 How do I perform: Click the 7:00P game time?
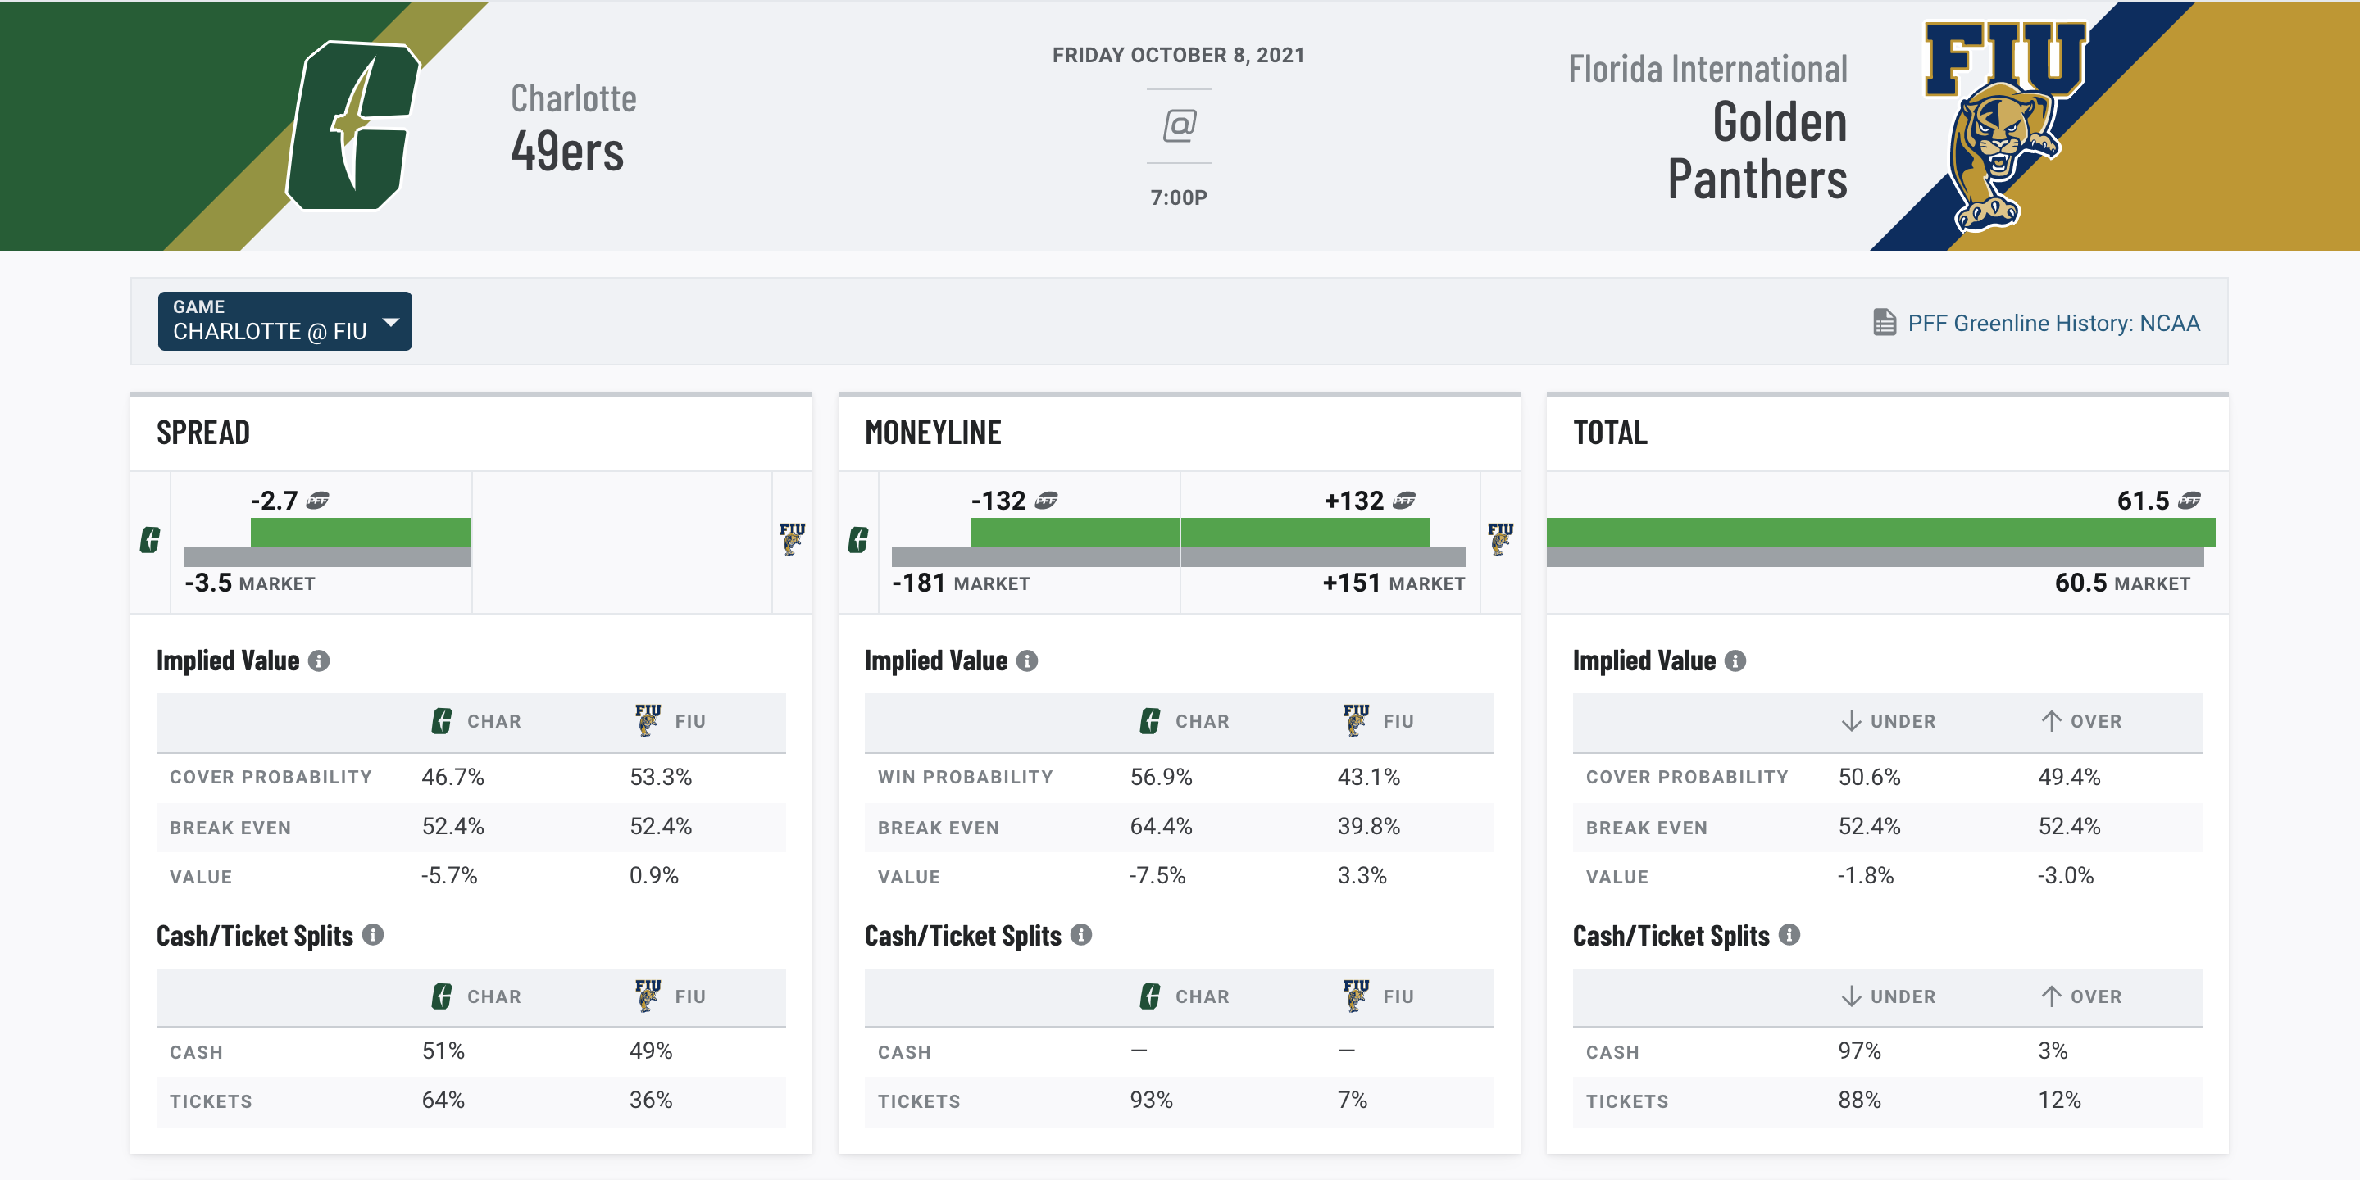[x=1179, y=197]
